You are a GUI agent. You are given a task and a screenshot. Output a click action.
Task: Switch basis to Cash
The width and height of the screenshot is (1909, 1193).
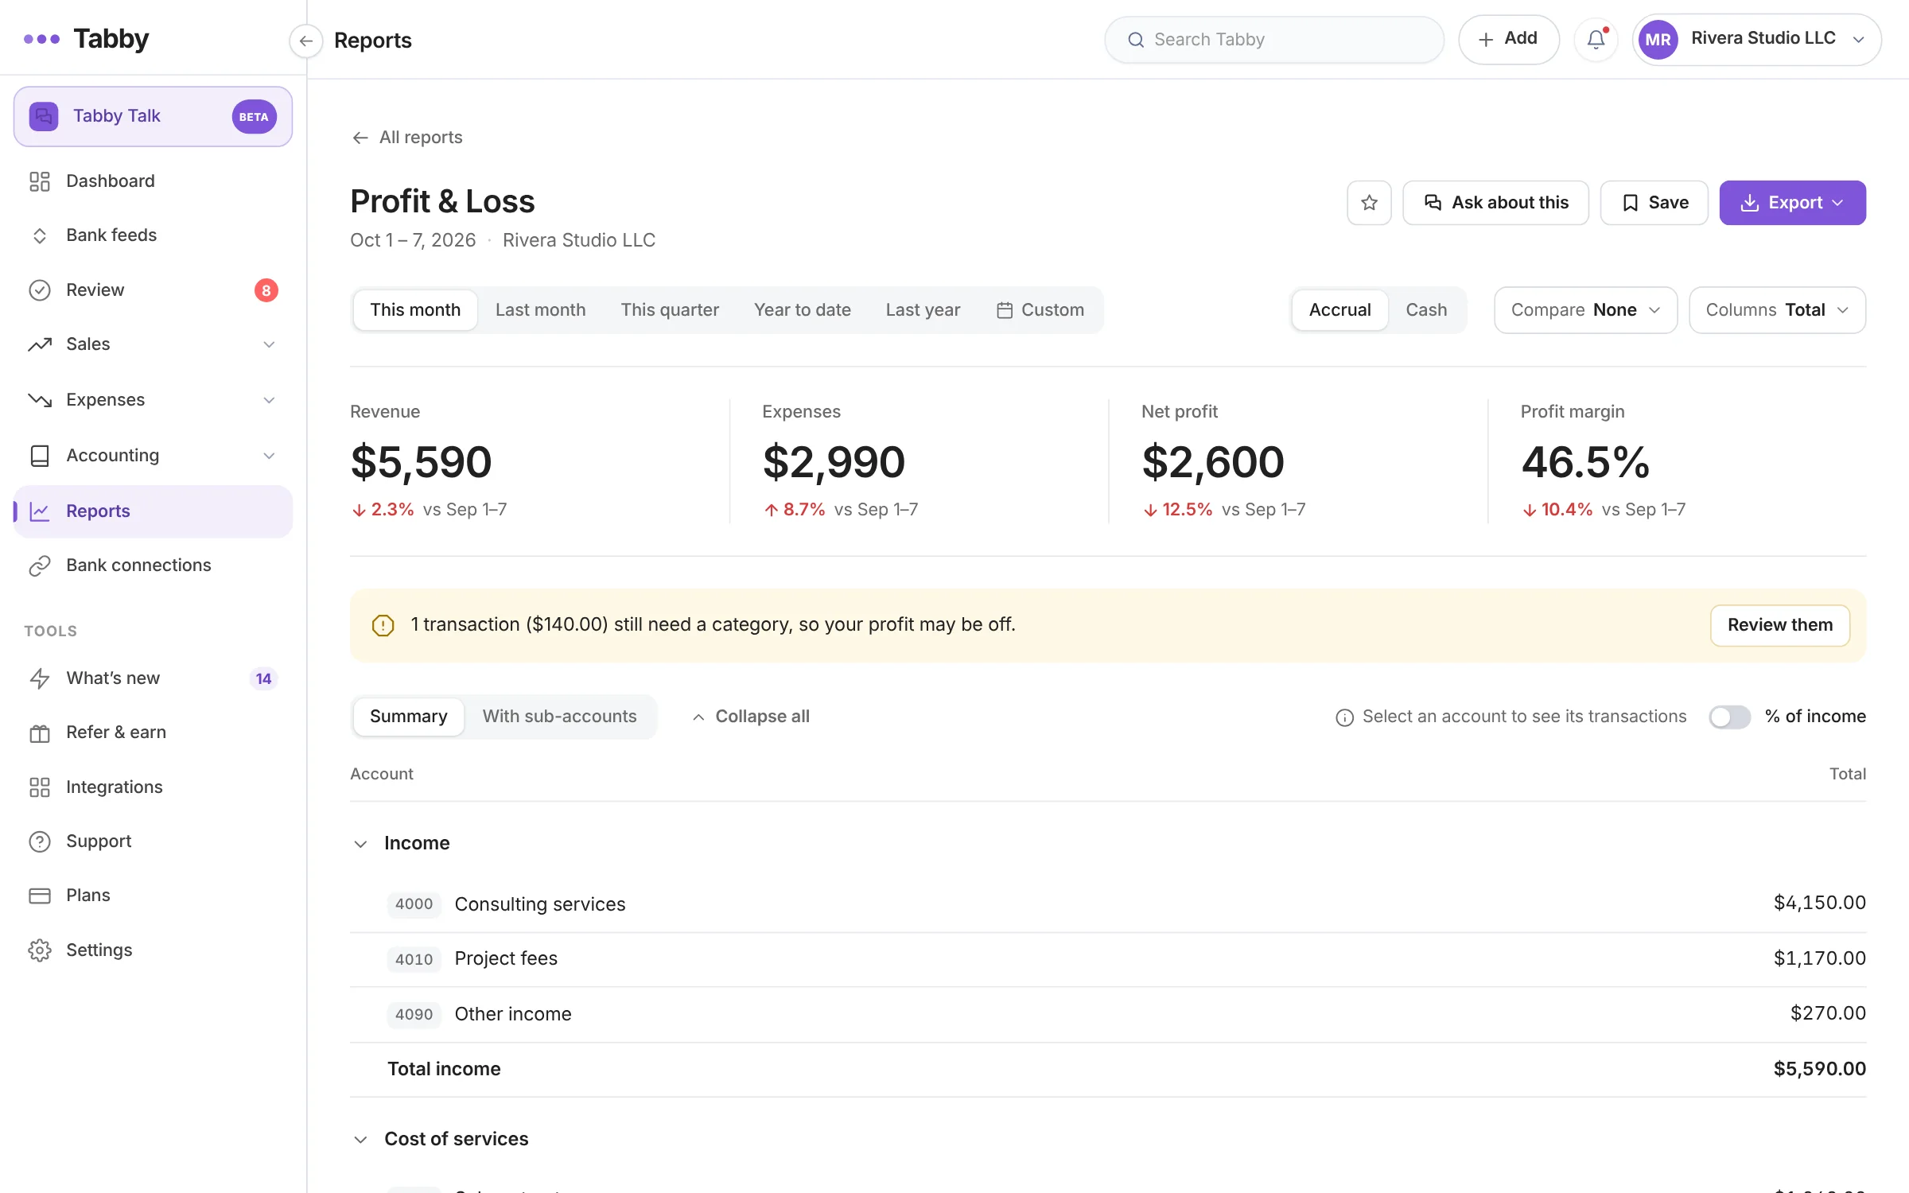(1426, 310)
